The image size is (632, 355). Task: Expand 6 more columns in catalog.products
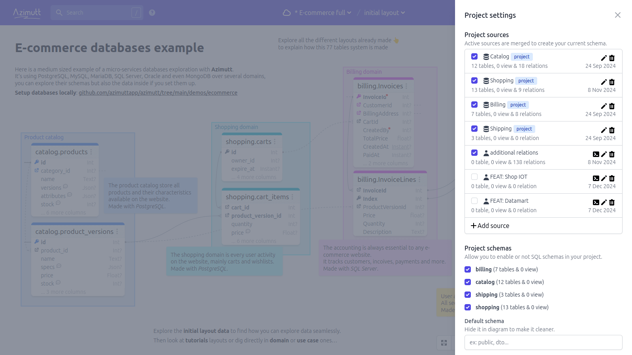[63, 213]
